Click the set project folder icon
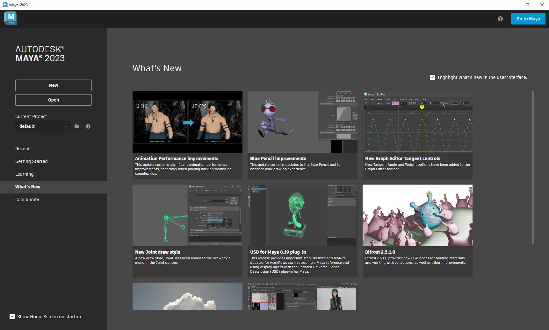This screenshot has width=549, height=330. (77, 126)
